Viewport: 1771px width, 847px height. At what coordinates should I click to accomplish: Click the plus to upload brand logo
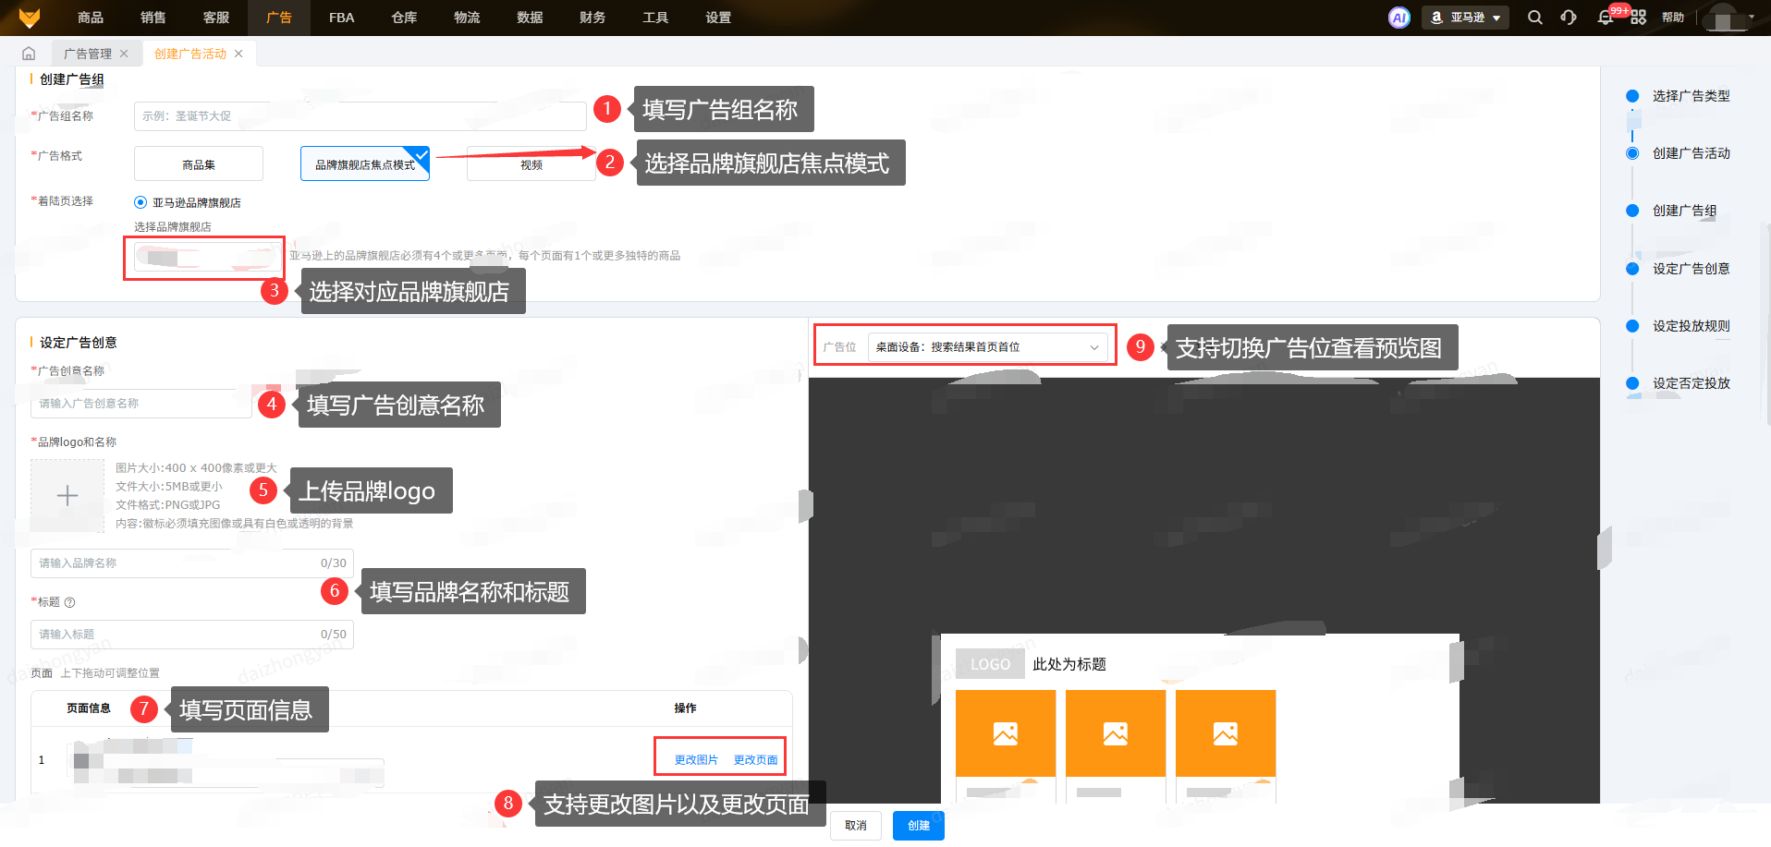click(x=67, y=496)
